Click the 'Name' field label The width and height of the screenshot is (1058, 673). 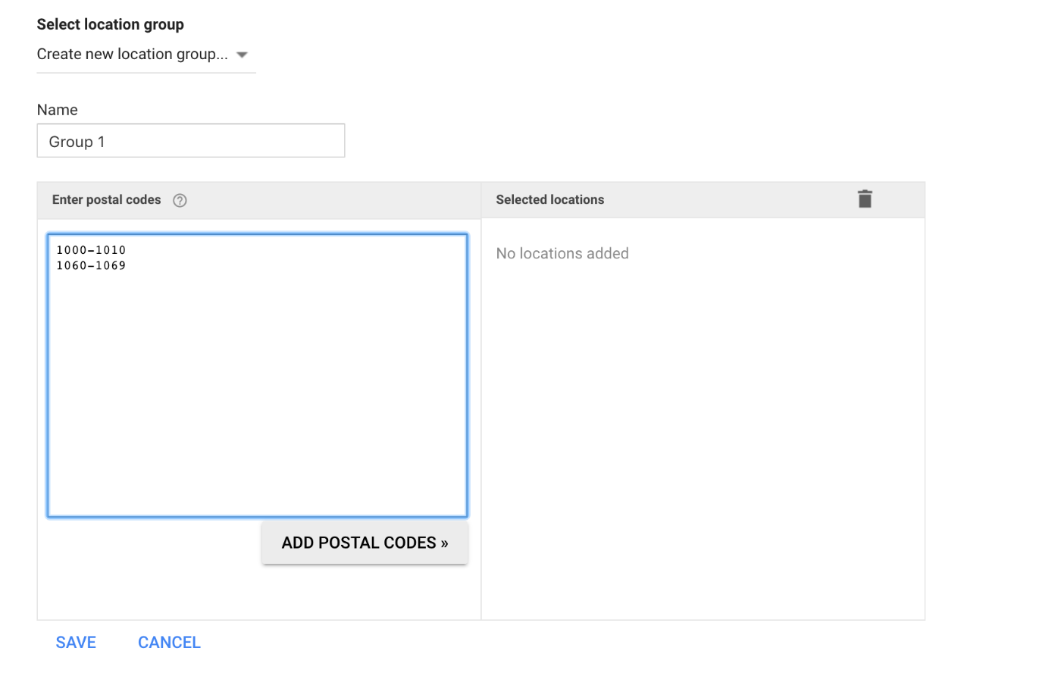(x=57, y=110)
